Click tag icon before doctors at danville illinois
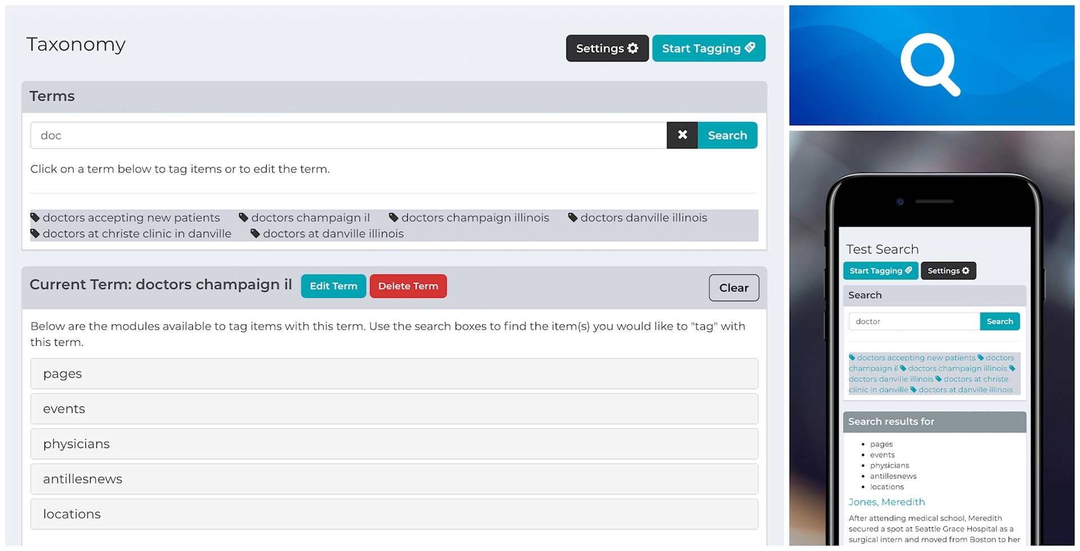The height and width of the screenshot is (551, 1080). tap(255, 233)
